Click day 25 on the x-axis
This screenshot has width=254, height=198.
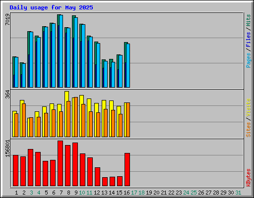click(x=193, y=193)
